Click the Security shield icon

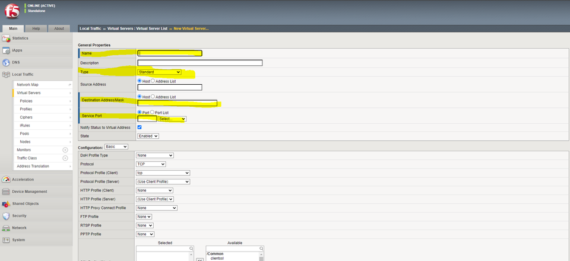pos(7,216)
